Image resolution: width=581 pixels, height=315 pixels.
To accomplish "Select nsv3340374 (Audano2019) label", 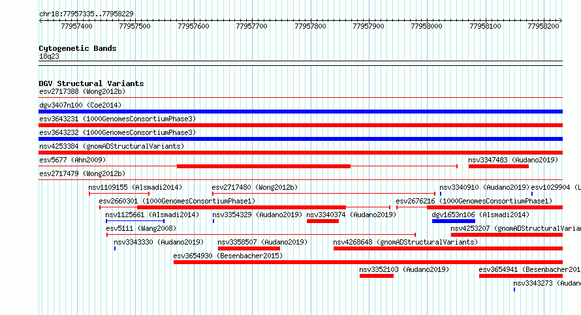I will pos(351,215).
